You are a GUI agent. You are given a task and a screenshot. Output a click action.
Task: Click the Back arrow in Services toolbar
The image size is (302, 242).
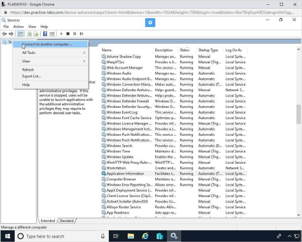pos(4,34)
